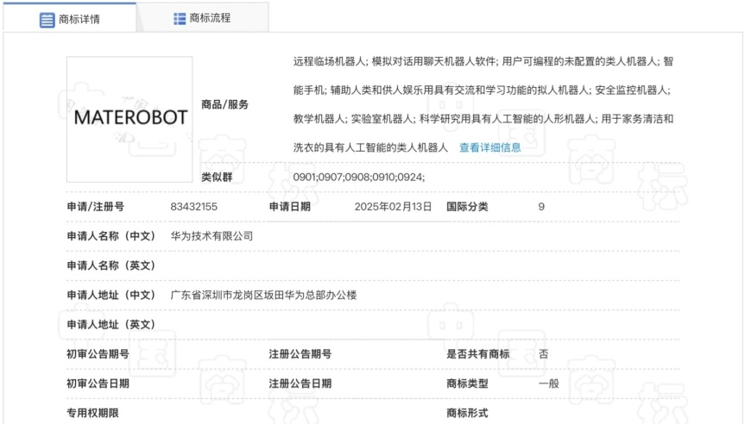This screenshot has height=424, width=751.
Task: Click the 专用权期限 label
Action: [x=92, y=413]
